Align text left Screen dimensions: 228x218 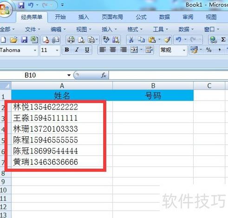tap(103, 50)
